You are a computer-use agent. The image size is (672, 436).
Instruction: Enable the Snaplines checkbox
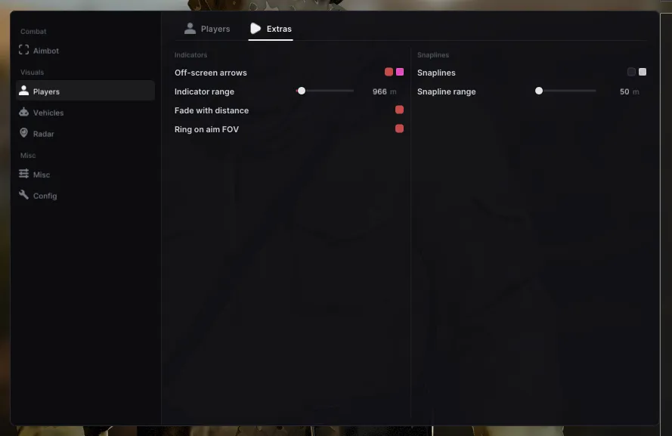631,72
